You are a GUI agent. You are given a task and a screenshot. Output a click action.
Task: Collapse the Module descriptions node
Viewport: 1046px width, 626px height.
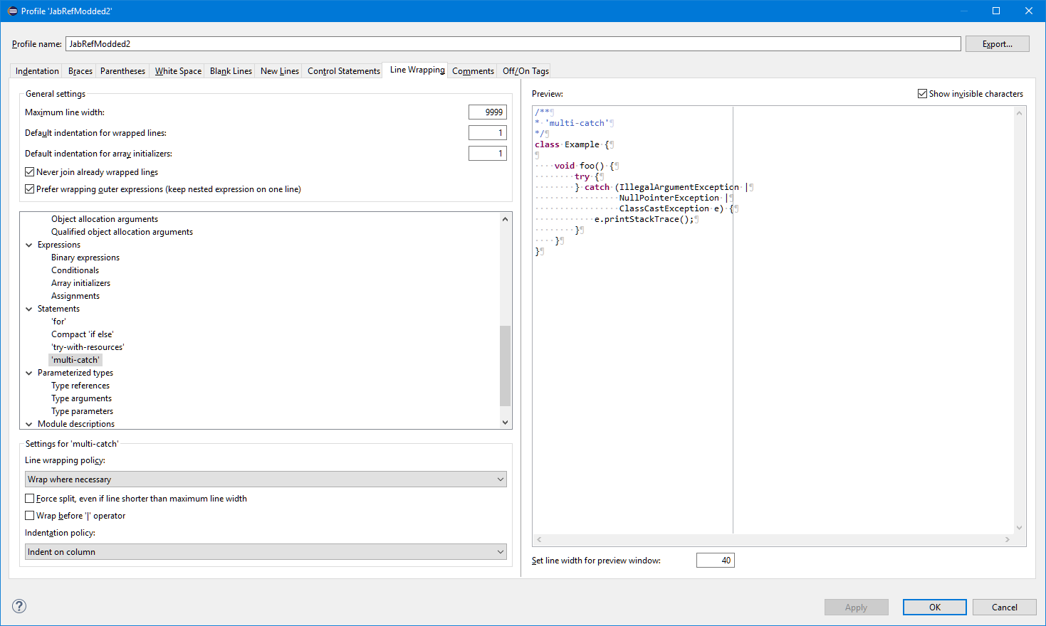pos(29,424)
